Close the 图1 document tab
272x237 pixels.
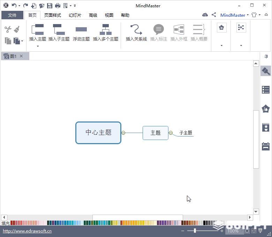pyautogui.click(x=21, y=56)
